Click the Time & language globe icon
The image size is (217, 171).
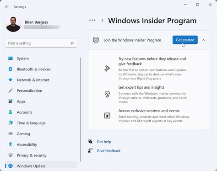(11, 123)
